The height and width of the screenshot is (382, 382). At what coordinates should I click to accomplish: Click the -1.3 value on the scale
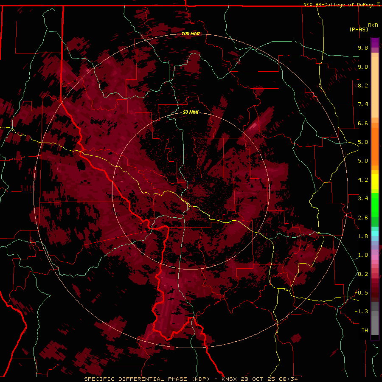(361, 312)
